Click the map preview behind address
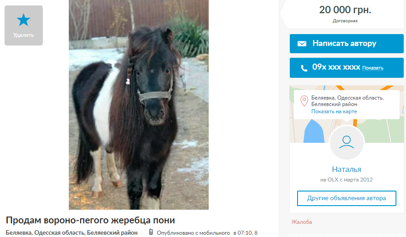 click(346, 114)
